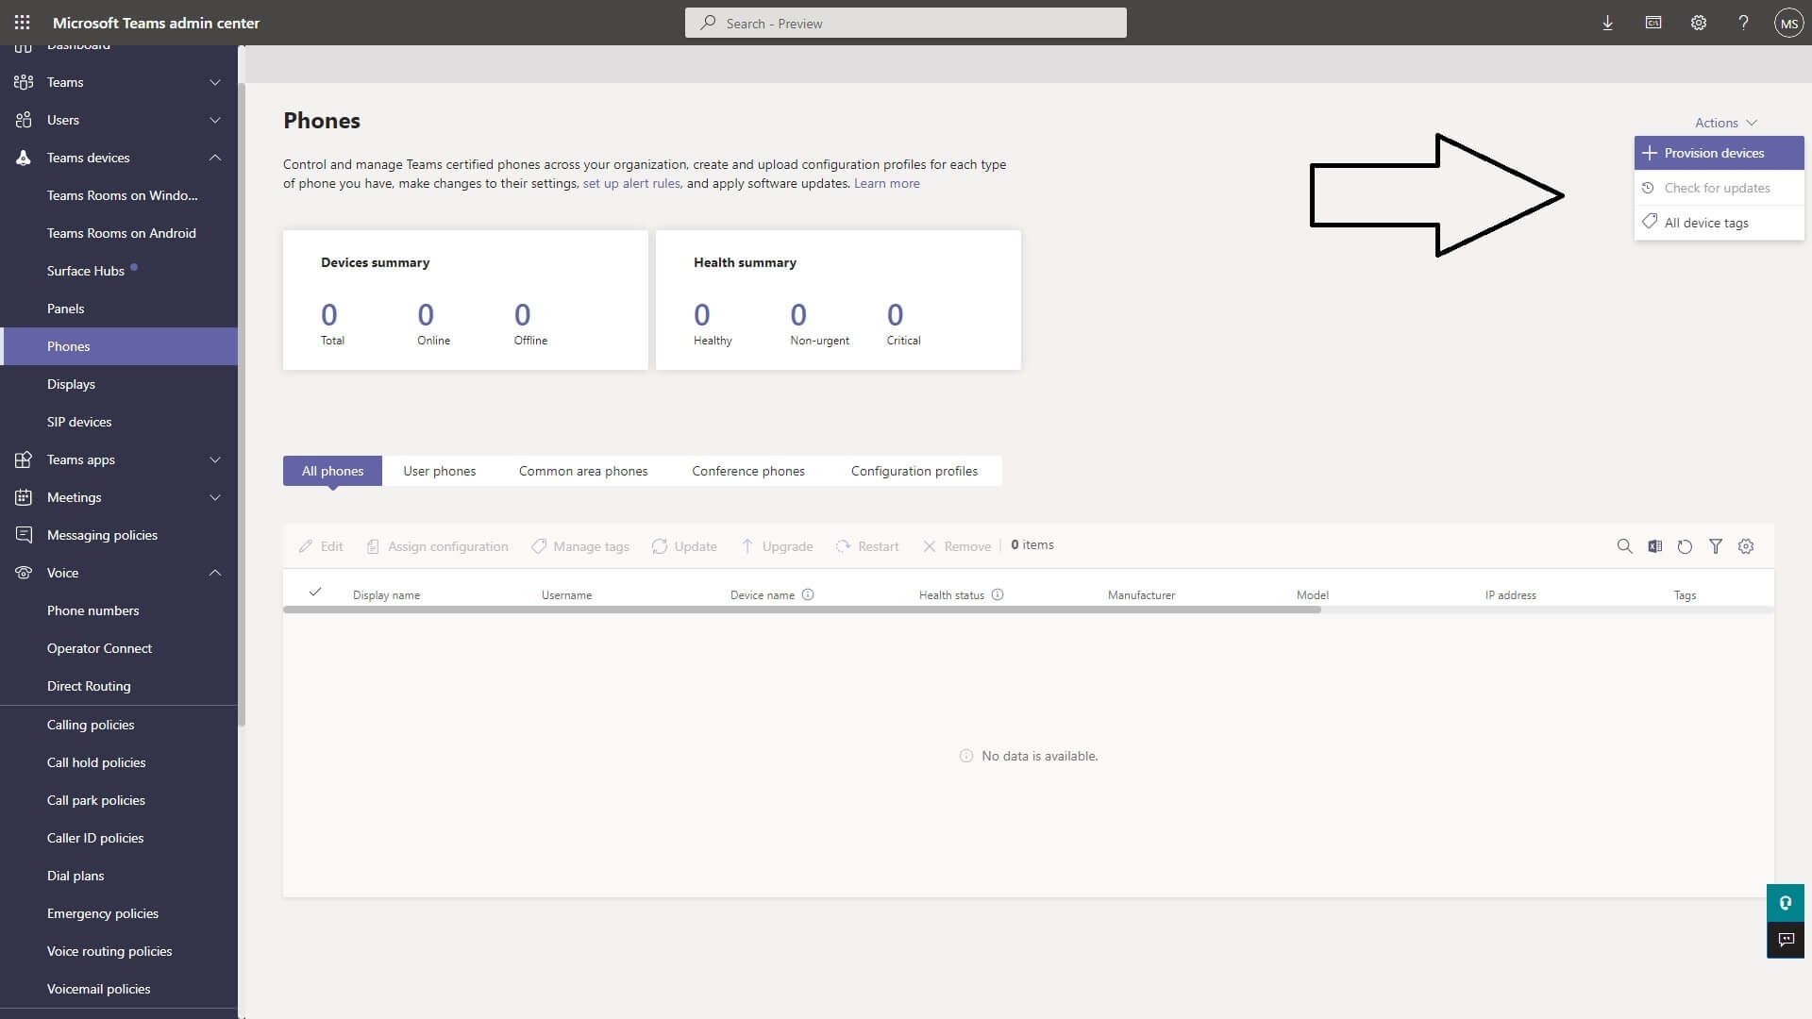1812x1019 pixels.
Task: Click the set up alert rules link
Action: pyautogui.click(x=630, y=183)
